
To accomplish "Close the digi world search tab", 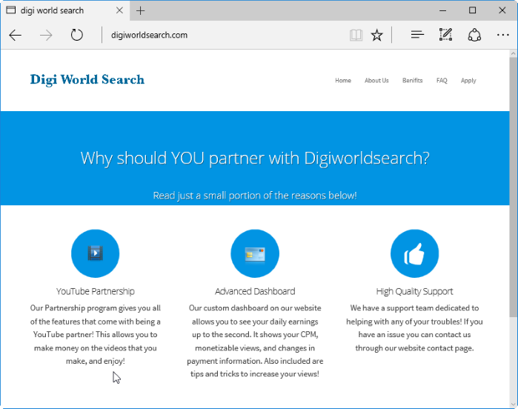I will [x=119, y=10].
